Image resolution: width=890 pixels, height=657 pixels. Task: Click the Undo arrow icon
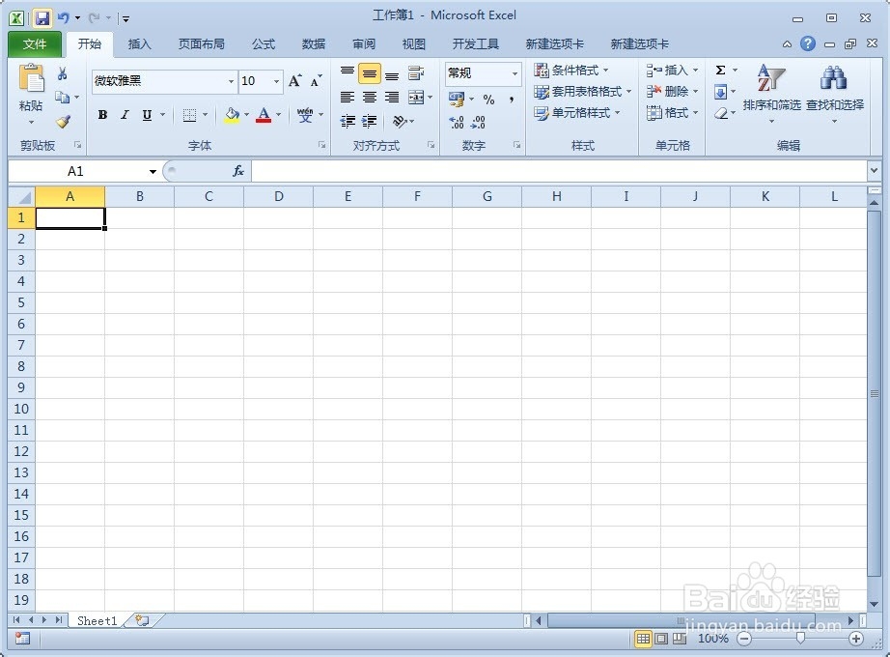click(x=64, y=18)
